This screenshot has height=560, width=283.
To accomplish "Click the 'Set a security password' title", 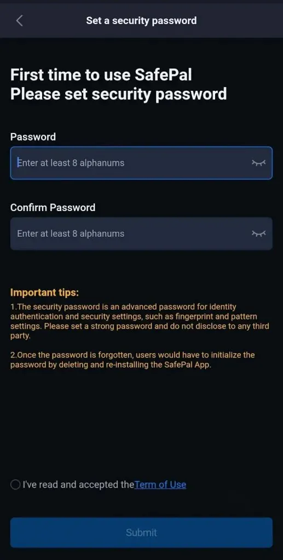I will click(x=141, y=20).
